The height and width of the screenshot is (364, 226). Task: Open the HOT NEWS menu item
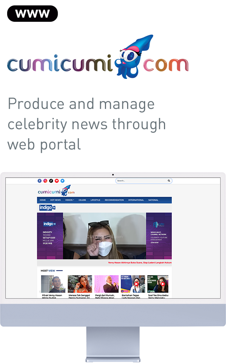click(55, 200)
